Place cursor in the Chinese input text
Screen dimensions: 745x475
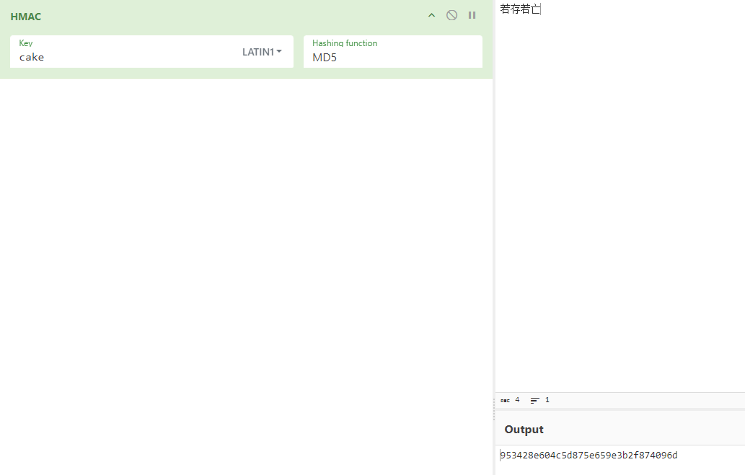point(520,9)
